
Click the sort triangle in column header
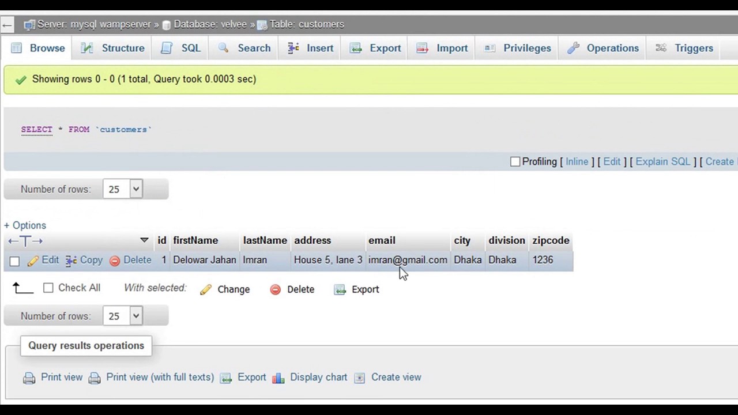click(144, 240)
